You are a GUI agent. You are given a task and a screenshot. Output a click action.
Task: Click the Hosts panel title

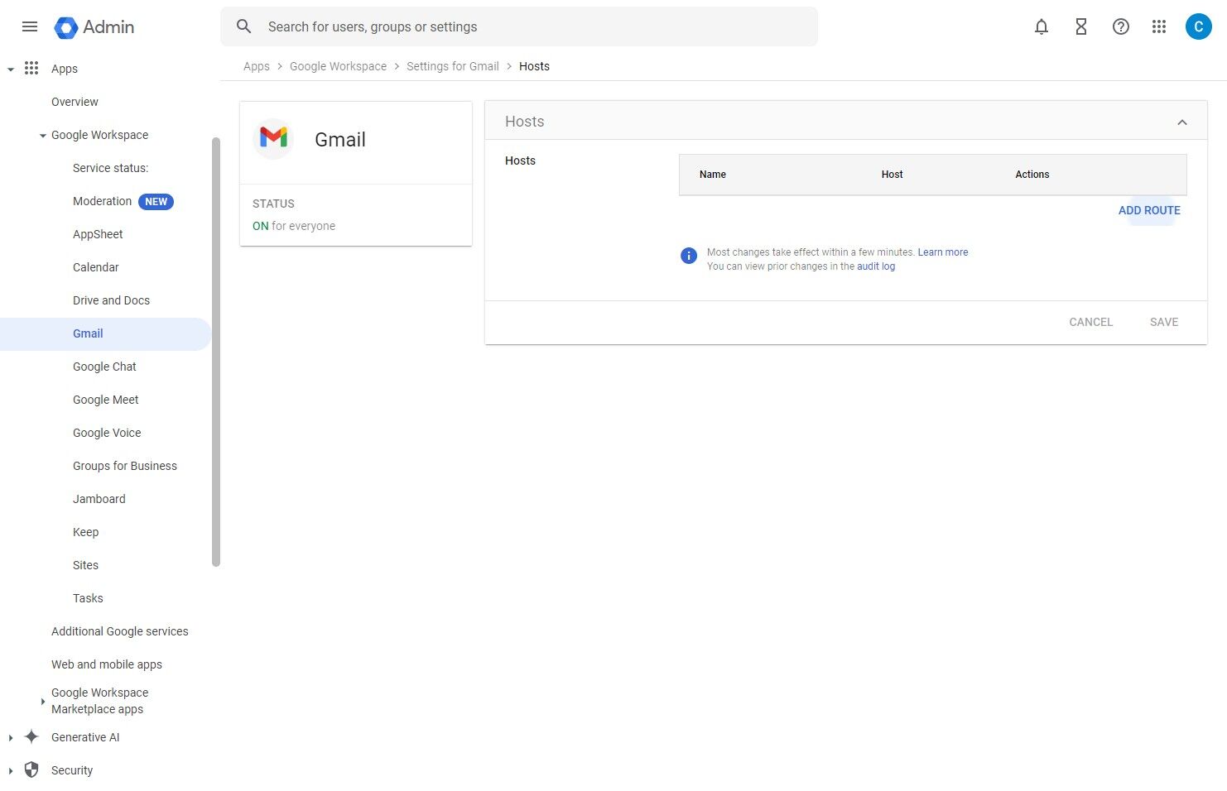click(x=525, y=122)
